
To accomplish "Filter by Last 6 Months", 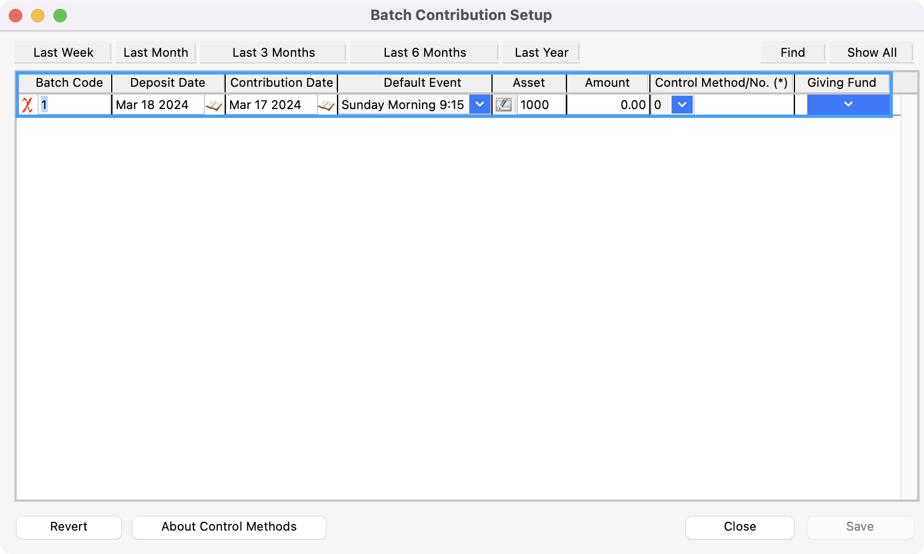I will [x=425, y=52].
